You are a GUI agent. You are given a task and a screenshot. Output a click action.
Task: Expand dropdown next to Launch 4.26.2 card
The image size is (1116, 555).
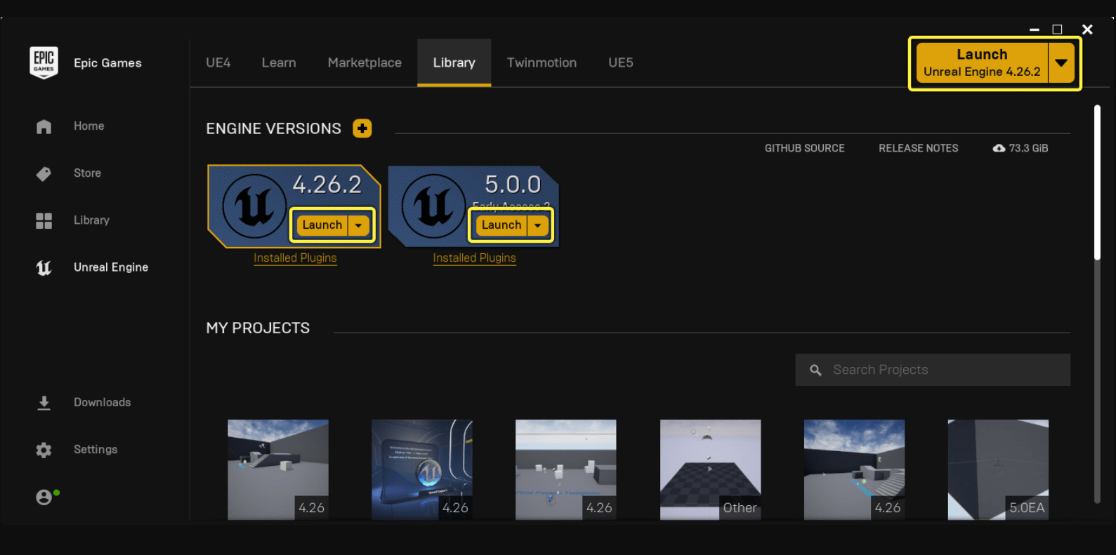coord(359,225)
